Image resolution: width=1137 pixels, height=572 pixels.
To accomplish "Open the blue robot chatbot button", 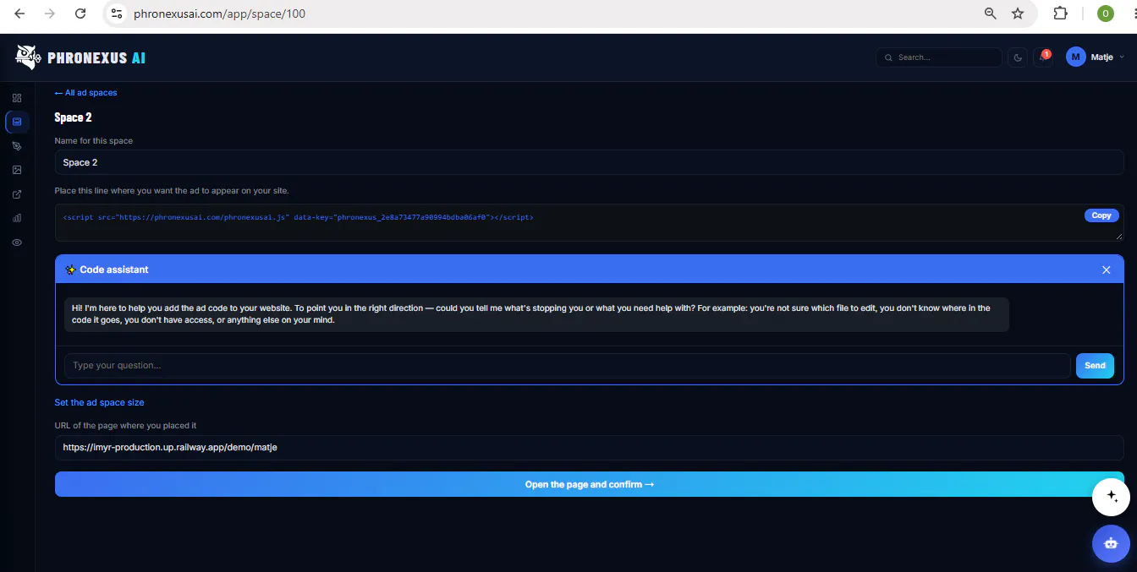I will tap(1111, 543).
